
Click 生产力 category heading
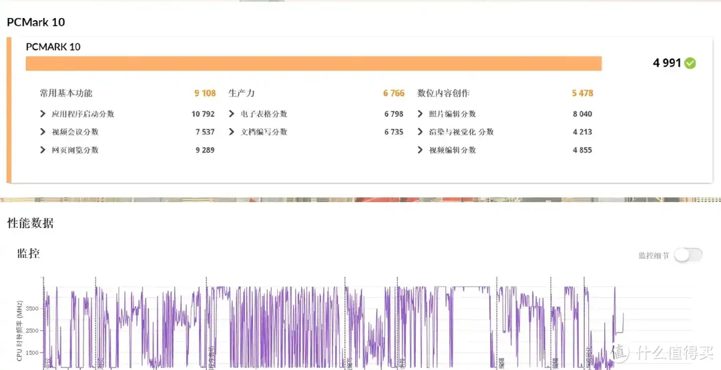242,93
